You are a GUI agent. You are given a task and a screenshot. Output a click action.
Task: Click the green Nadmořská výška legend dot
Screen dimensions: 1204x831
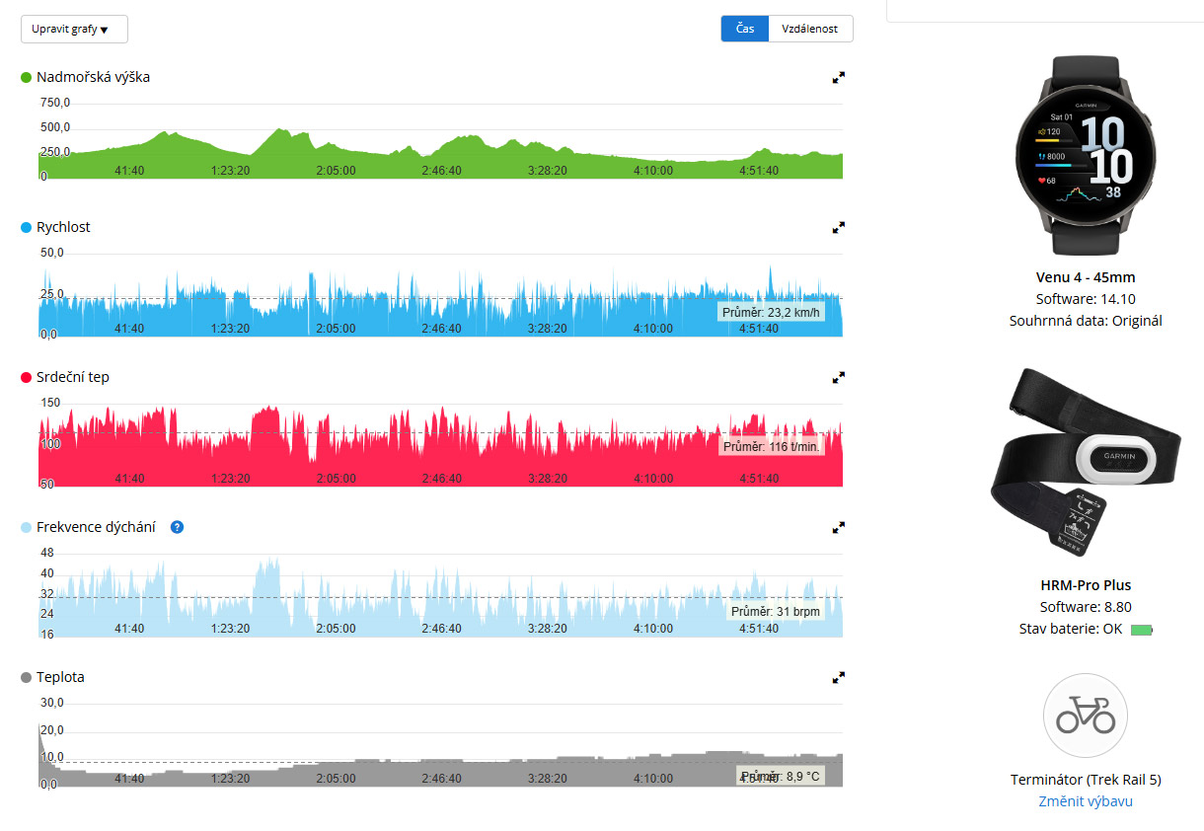coord(27,77)
